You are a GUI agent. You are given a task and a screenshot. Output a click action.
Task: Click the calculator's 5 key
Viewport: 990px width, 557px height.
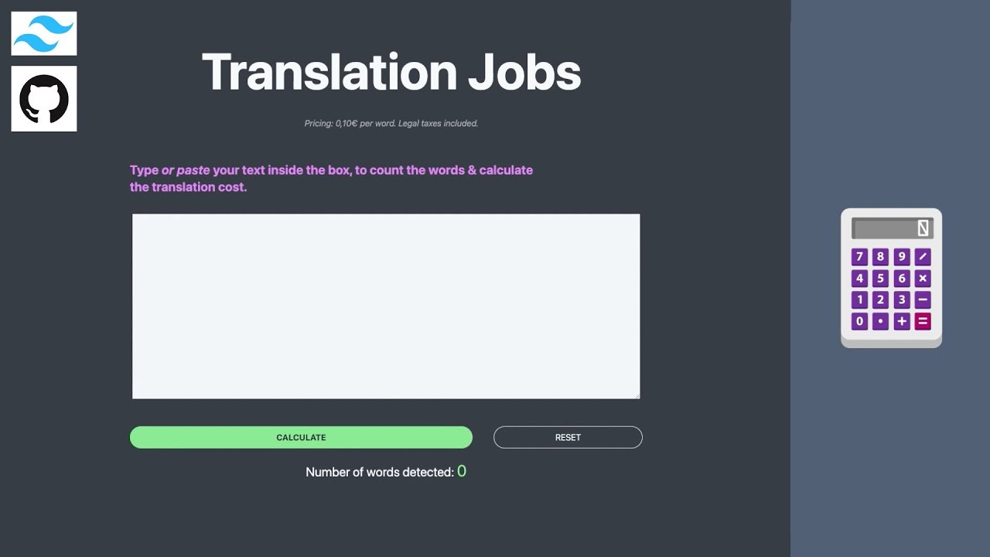(880, 278)
